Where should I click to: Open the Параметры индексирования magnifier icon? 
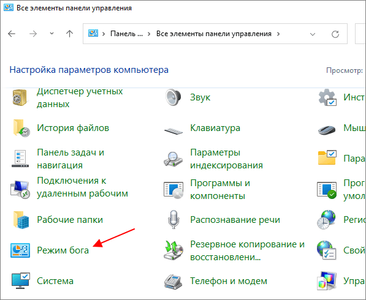173,159
